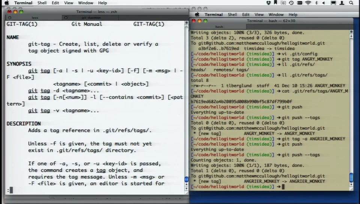Click the 'heads/ remotes/ tags/' listing line

pos(220,69)
